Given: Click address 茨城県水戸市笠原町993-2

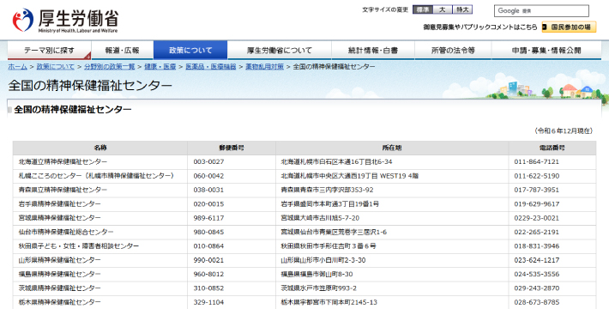Looking at the screenshot, I should (x=318, y=288).
